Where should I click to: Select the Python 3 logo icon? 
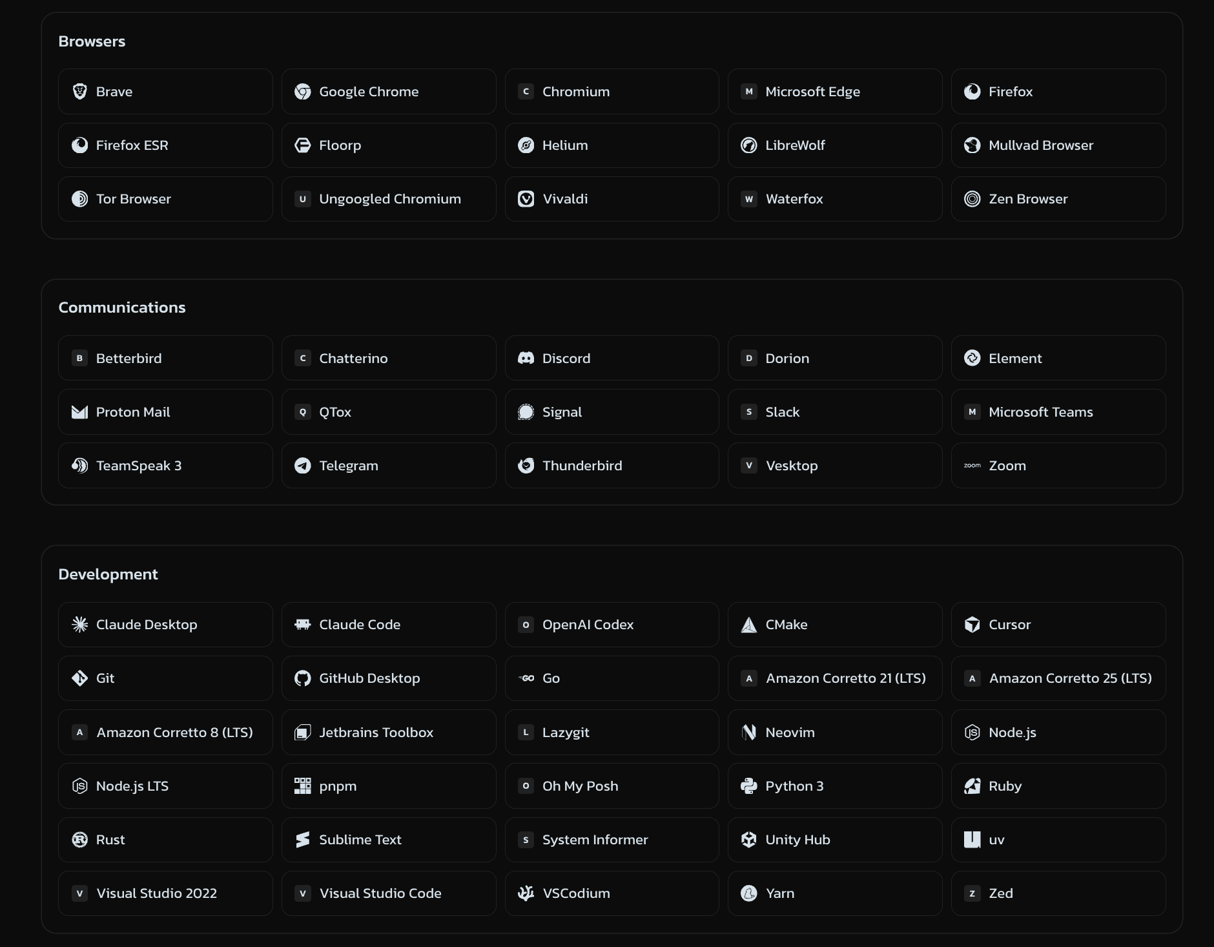[749, 786]
